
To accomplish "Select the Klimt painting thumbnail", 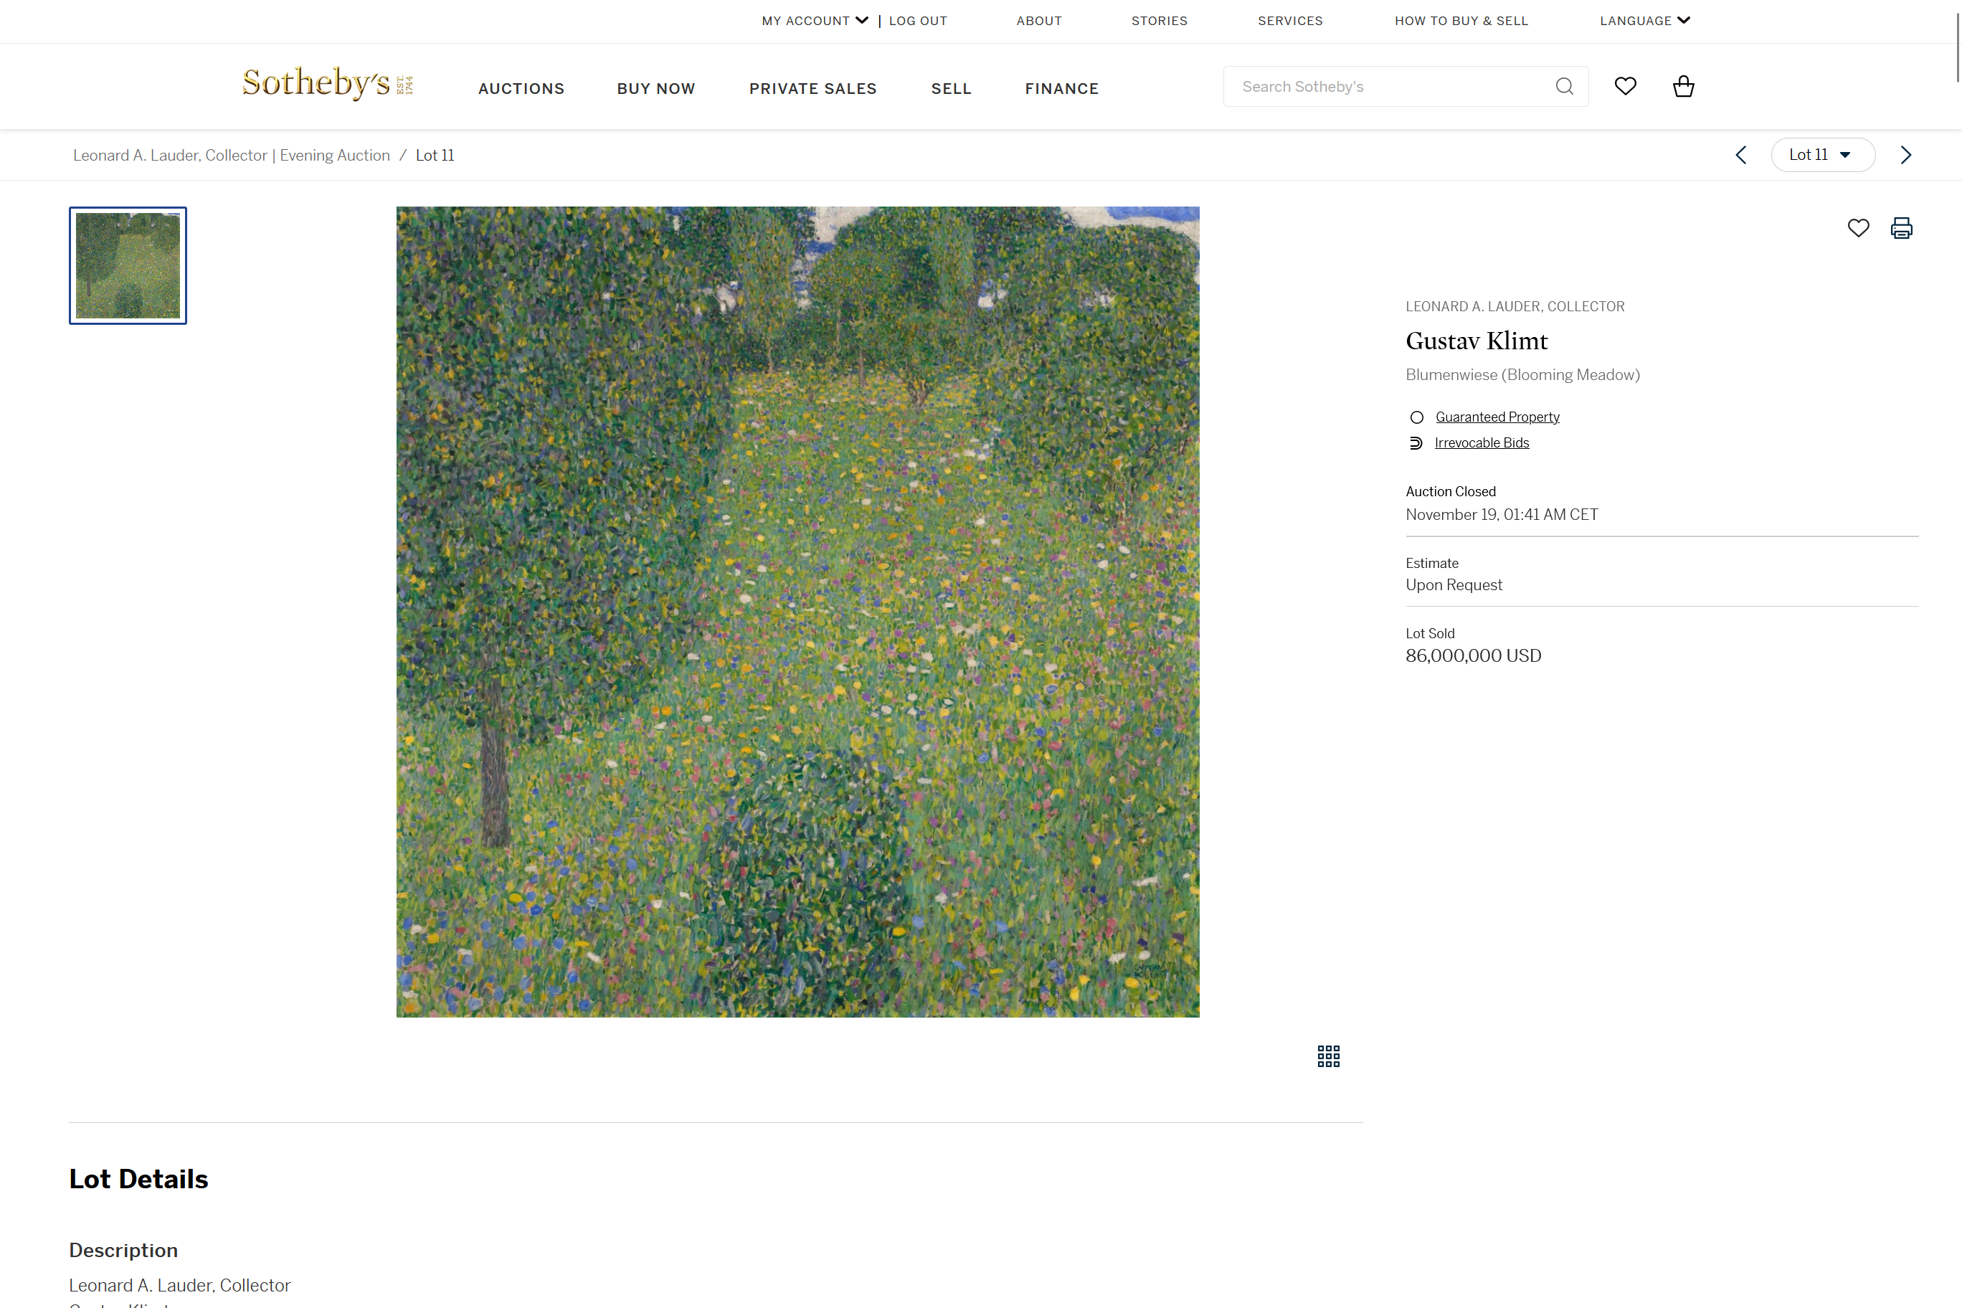I will 128,265.
